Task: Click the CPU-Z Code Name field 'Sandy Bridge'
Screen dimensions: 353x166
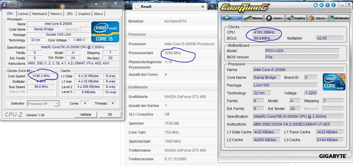Action: pos(44,29)
